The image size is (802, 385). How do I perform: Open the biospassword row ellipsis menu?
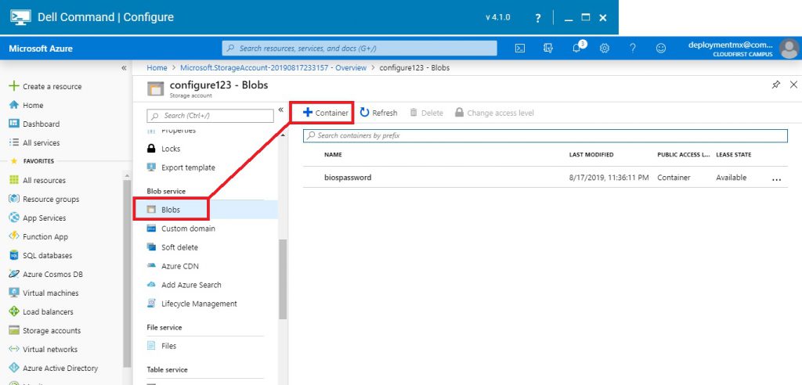[777, 178]
